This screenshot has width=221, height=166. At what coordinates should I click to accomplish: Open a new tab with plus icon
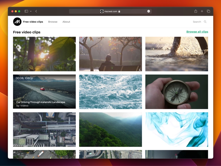click(x=202, y=11)
